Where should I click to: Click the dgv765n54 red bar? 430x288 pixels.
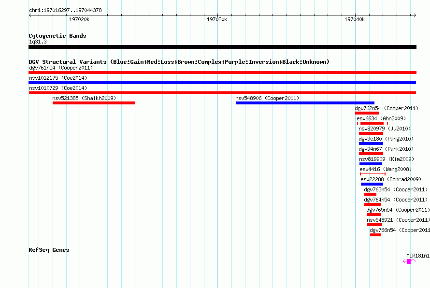[374, 215]
